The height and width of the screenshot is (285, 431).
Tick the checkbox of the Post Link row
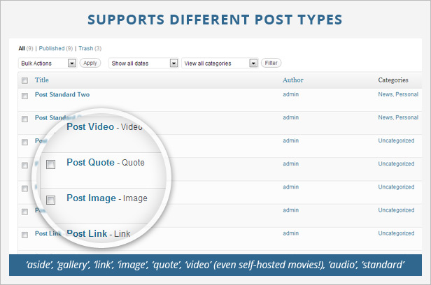(x=24, y=235)
